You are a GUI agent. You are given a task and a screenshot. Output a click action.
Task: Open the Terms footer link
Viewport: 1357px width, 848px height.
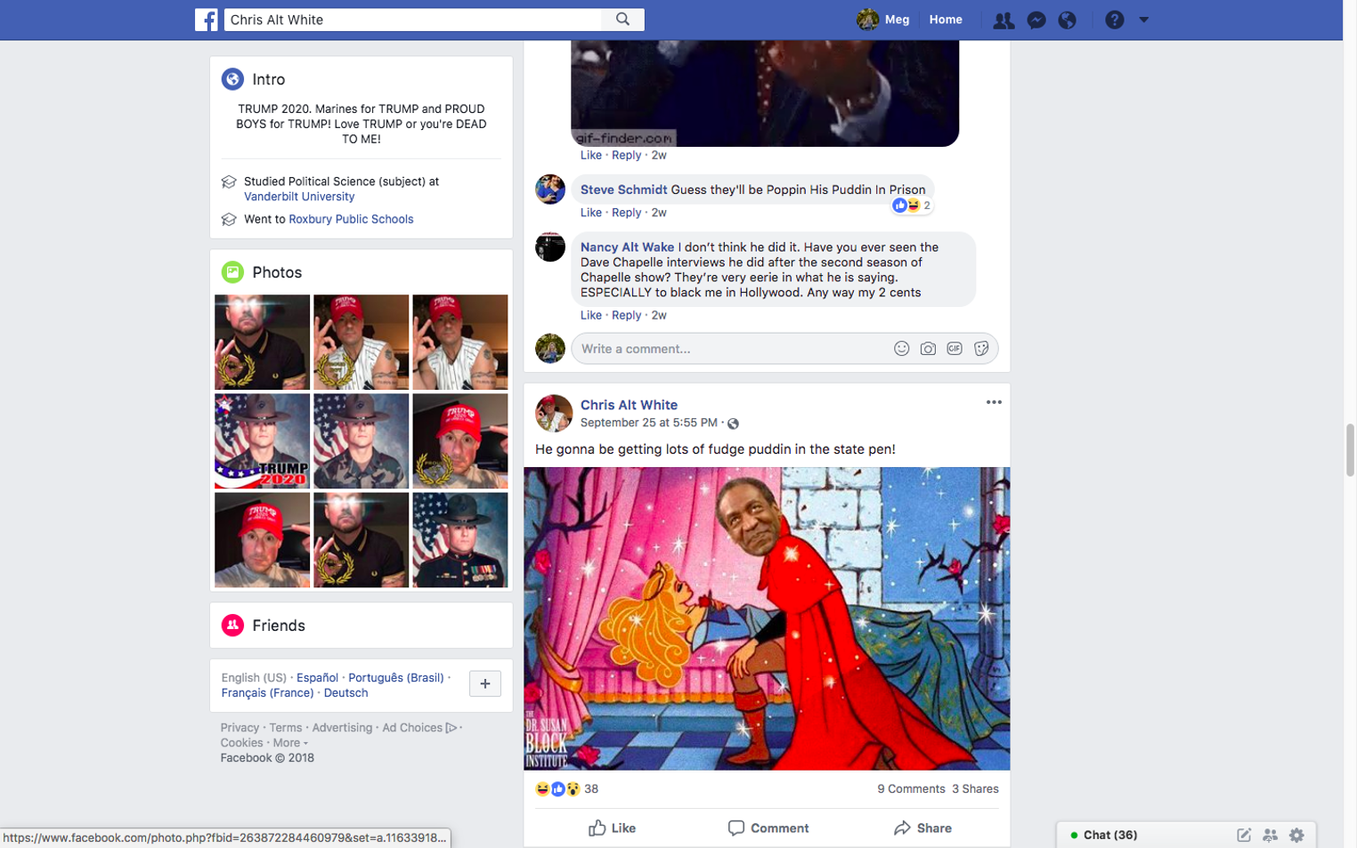(x=286, y=727)
